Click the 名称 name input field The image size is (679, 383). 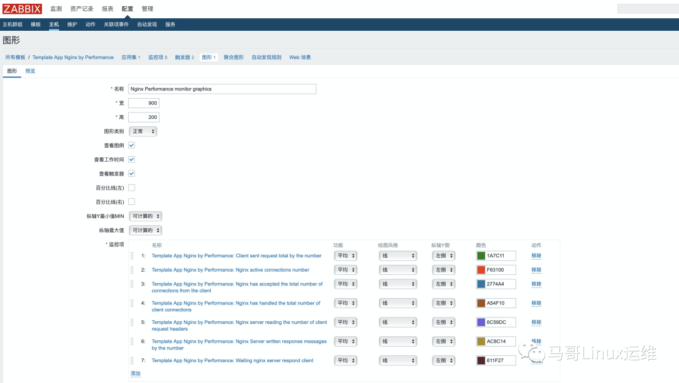tap(222, 89)
